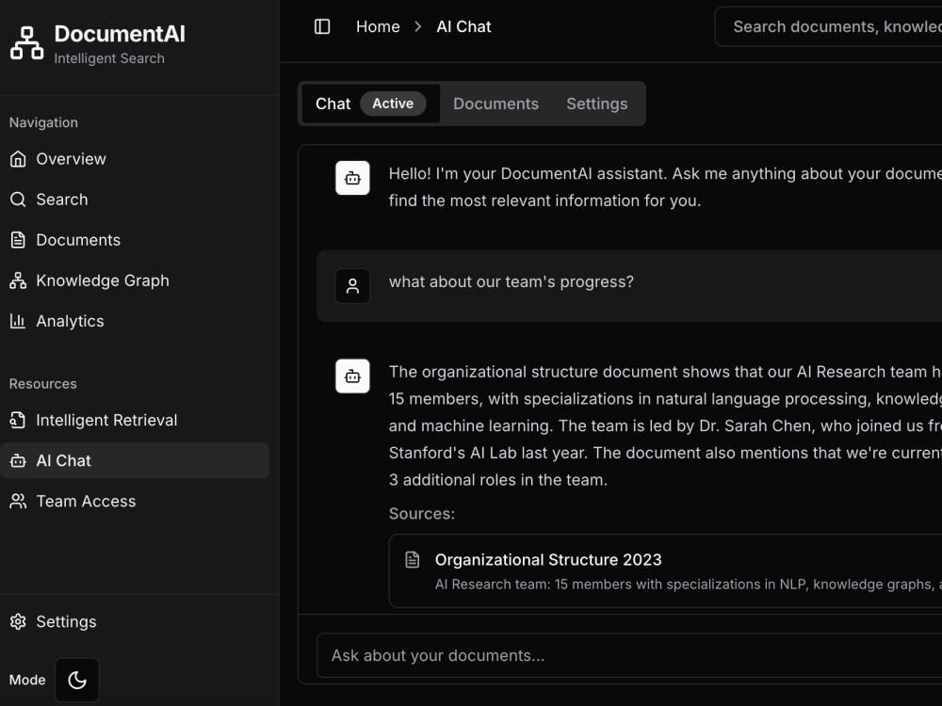This screenshot has height=706, width=942.
Task: Click the bot avatar beside organizational structure answer
Action: click(352, 376)
